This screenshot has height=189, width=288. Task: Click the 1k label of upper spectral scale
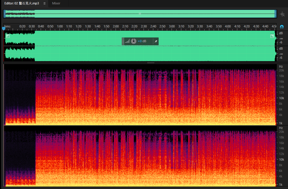click(x=281, y=123)
